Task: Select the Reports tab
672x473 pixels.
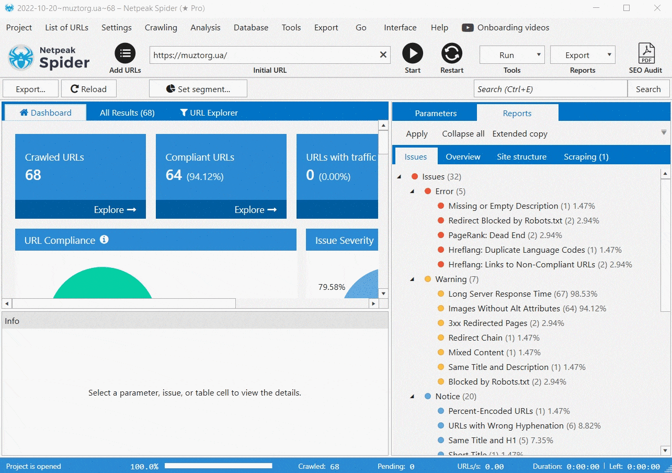Action: (517, 113)
